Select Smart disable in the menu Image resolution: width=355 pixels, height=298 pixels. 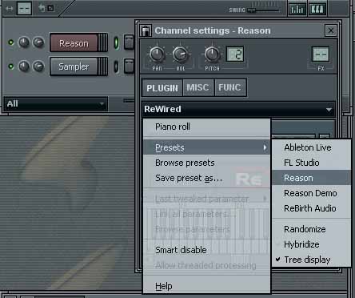click(x=207, y=250)
